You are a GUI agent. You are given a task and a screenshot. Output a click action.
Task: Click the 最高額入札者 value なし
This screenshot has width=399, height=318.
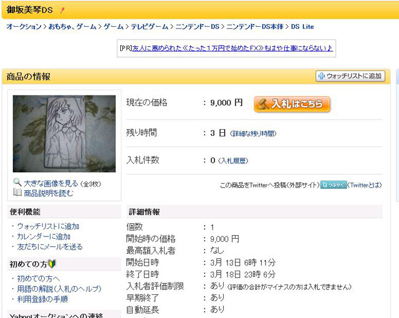(217, 251)
